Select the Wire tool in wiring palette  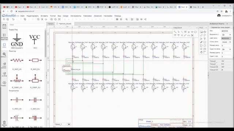(175, 32)
